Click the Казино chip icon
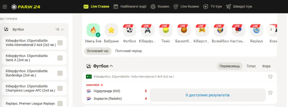The image size is (288, 107). 153,7
